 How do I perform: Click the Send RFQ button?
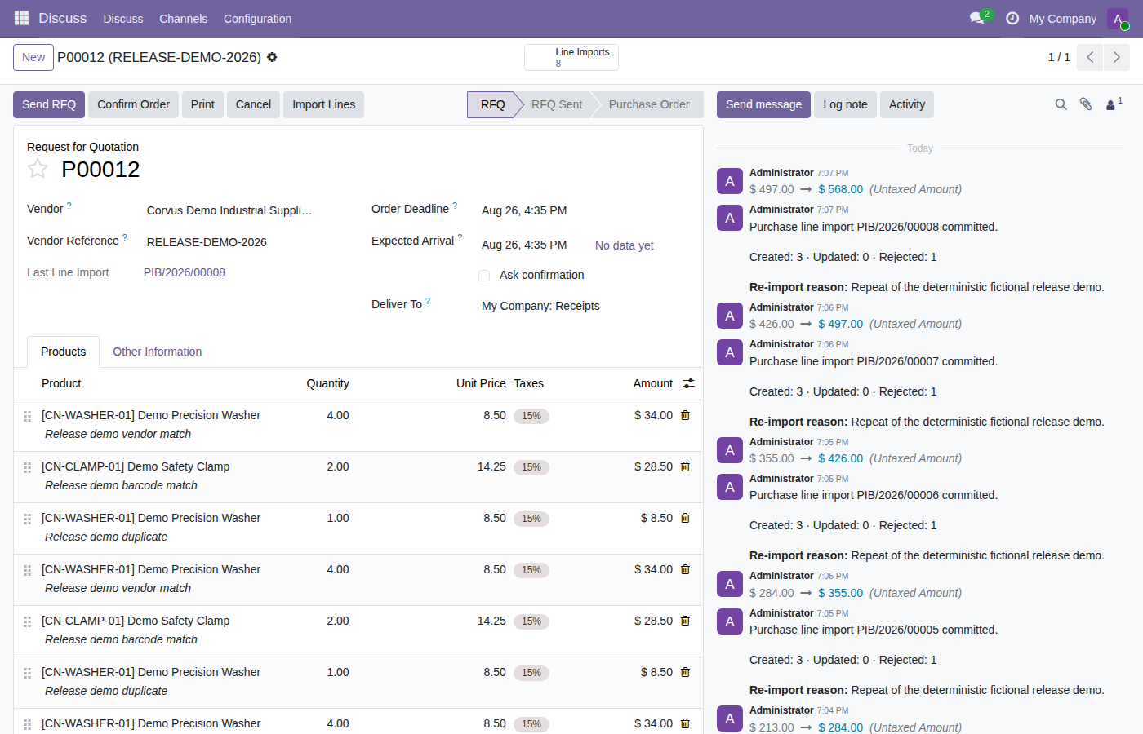(x=49, y=104)
